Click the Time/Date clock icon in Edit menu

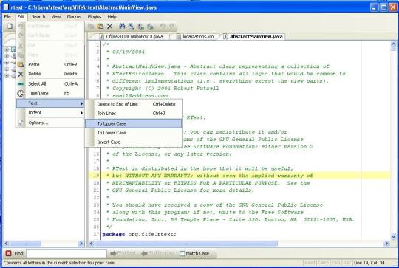(21, 93)
